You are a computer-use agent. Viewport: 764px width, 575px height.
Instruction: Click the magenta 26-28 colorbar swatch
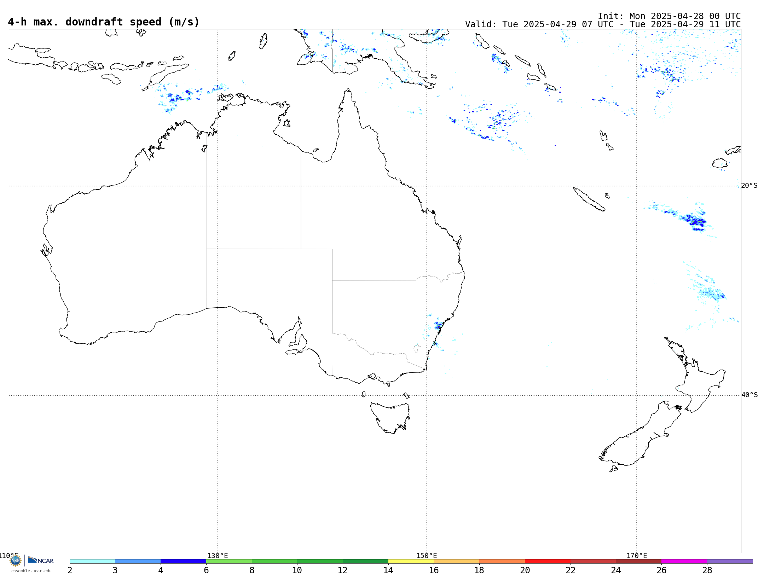click(684, 562)
